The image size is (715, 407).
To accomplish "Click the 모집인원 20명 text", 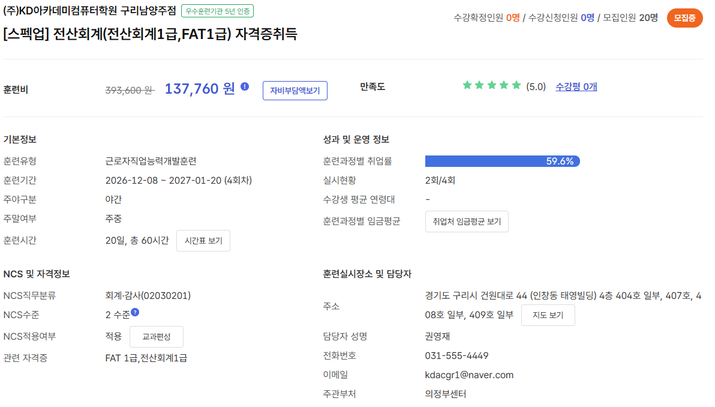I will point(630,18).
